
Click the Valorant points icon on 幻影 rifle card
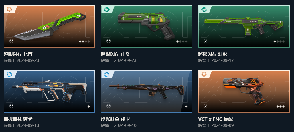[206, 41]
